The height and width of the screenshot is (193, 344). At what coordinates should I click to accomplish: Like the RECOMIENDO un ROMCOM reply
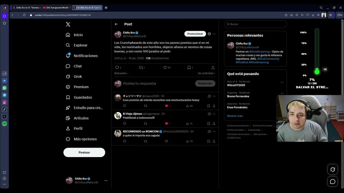[x=166, y=141]
